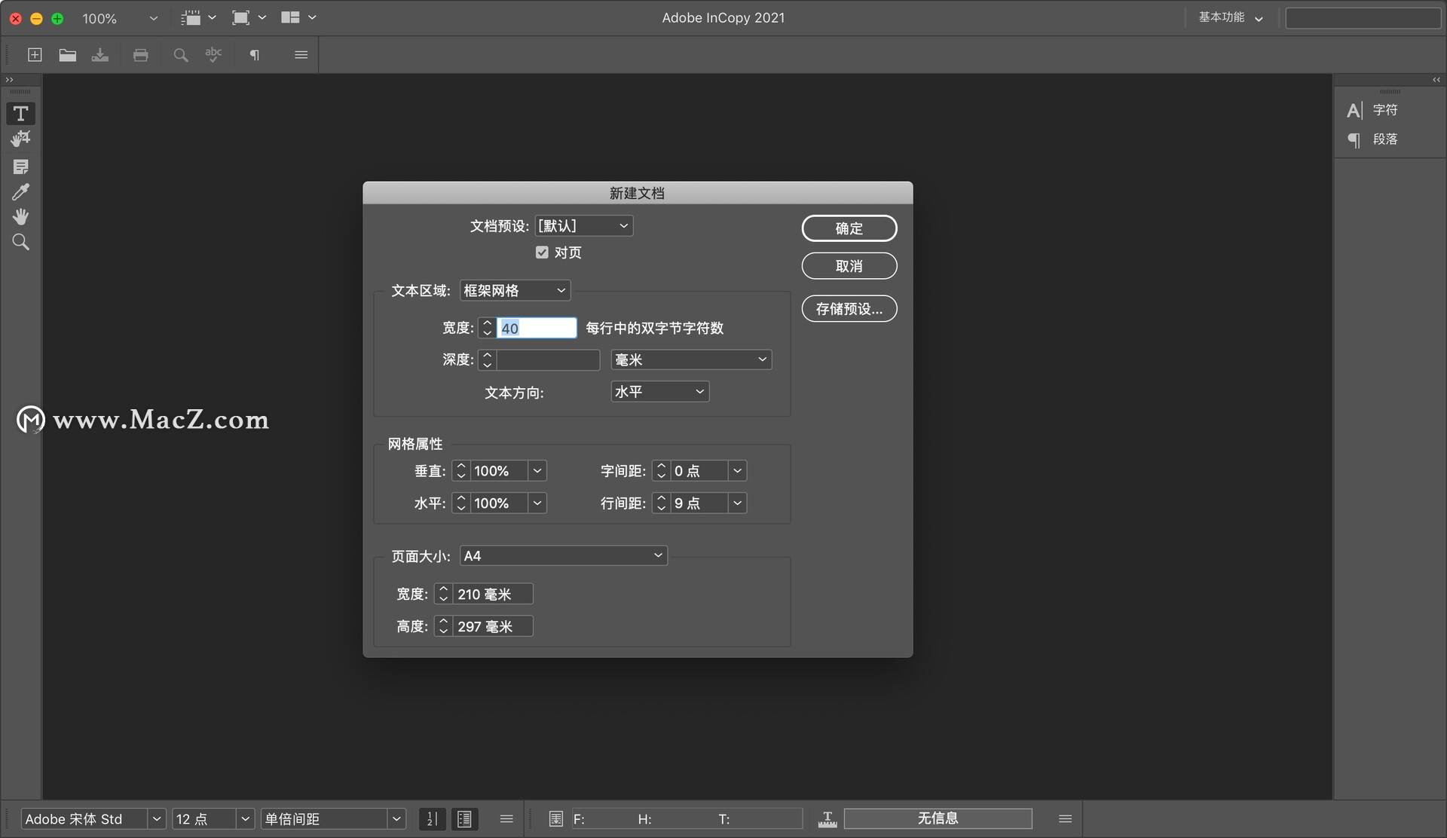The image size is (1447, 838).
Task: Click the 高度 297 毫米 field
Action: [493, 627]
